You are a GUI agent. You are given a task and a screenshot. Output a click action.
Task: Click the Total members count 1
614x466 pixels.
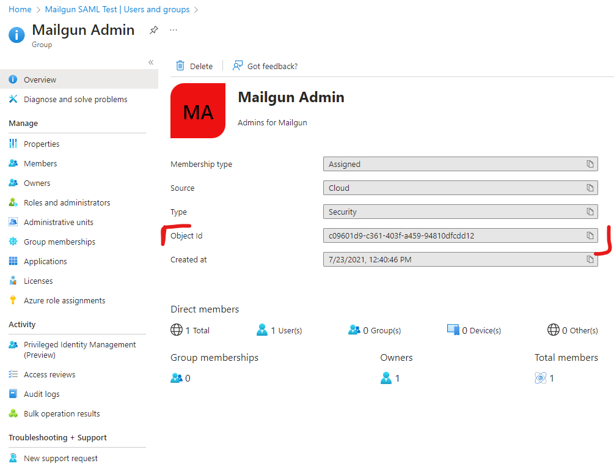(x=544, y=378)
